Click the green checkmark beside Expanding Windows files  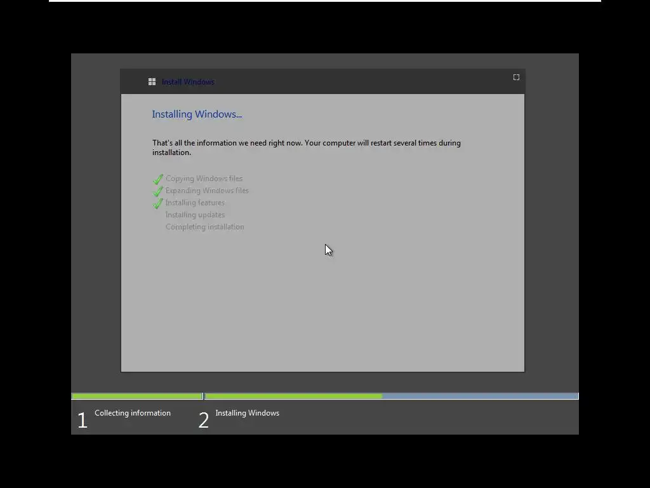point(158,191)
